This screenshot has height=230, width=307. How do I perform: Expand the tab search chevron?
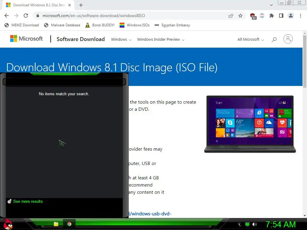(271, 5)
